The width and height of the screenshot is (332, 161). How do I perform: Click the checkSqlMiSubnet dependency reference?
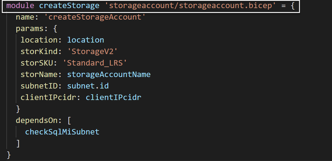coord(62,132)
